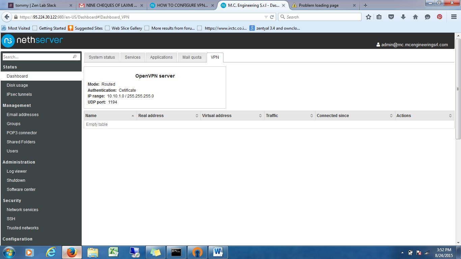The width and height of the screenshot is (461, 259).
Task: Sort table by Actions column
Action: (425, 116)
